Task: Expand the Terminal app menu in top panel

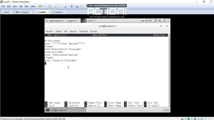Action: pyautogui.click(x=88, y=21)
